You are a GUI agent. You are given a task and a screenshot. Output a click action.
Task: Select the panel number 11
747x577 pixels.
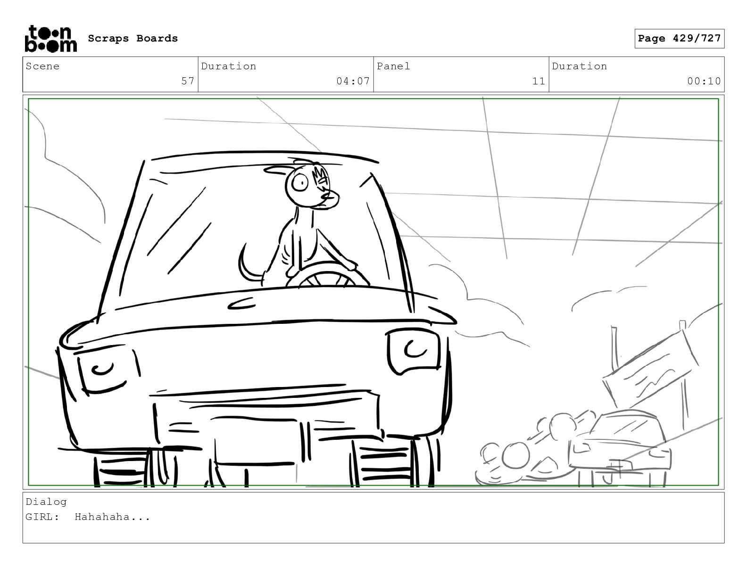(x=539, y=81)
